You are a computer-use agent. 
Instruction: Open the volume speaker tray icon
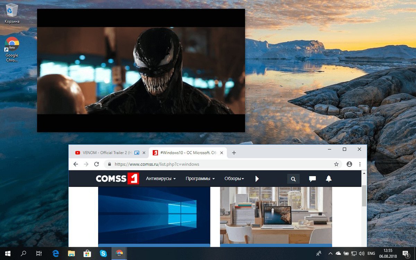pos(362,253)
